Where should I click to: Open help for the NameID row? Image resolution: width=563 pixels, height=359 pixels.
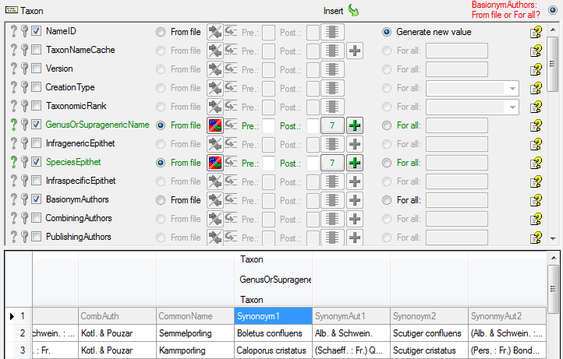(536, 32)
